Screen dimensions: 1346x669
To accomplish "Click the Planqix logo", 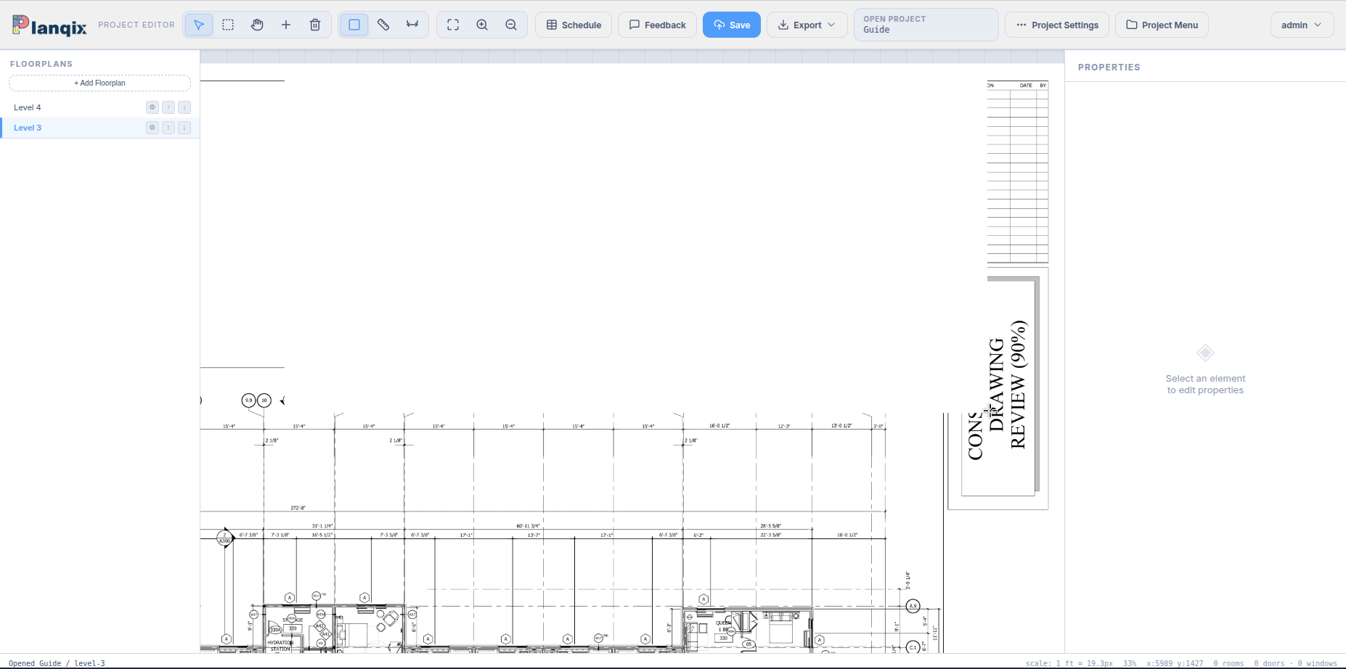I will [49, 26].
